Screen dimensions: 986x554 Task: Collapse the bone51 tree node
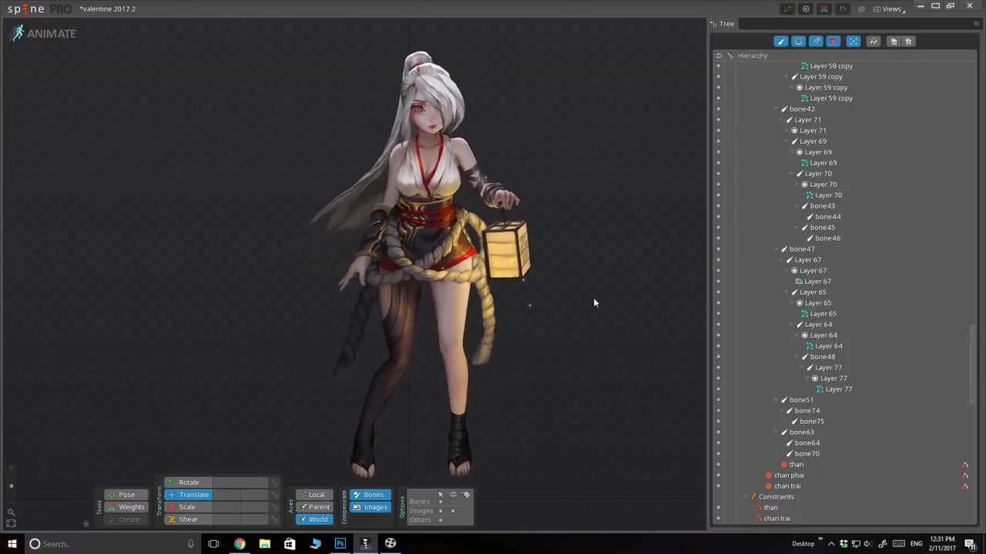[x=776, y=400]
